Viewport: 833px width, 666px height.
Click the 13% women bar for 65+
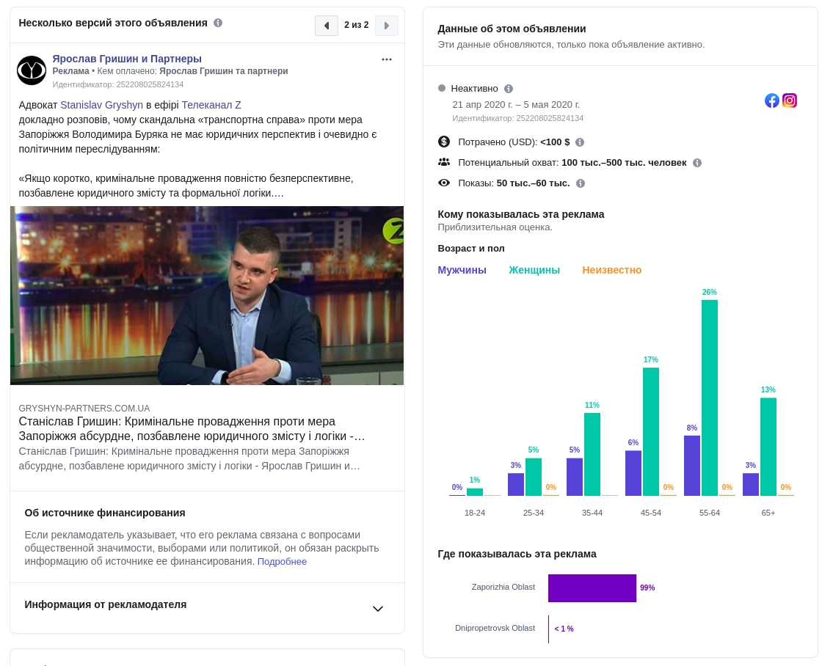coord(768,447)
